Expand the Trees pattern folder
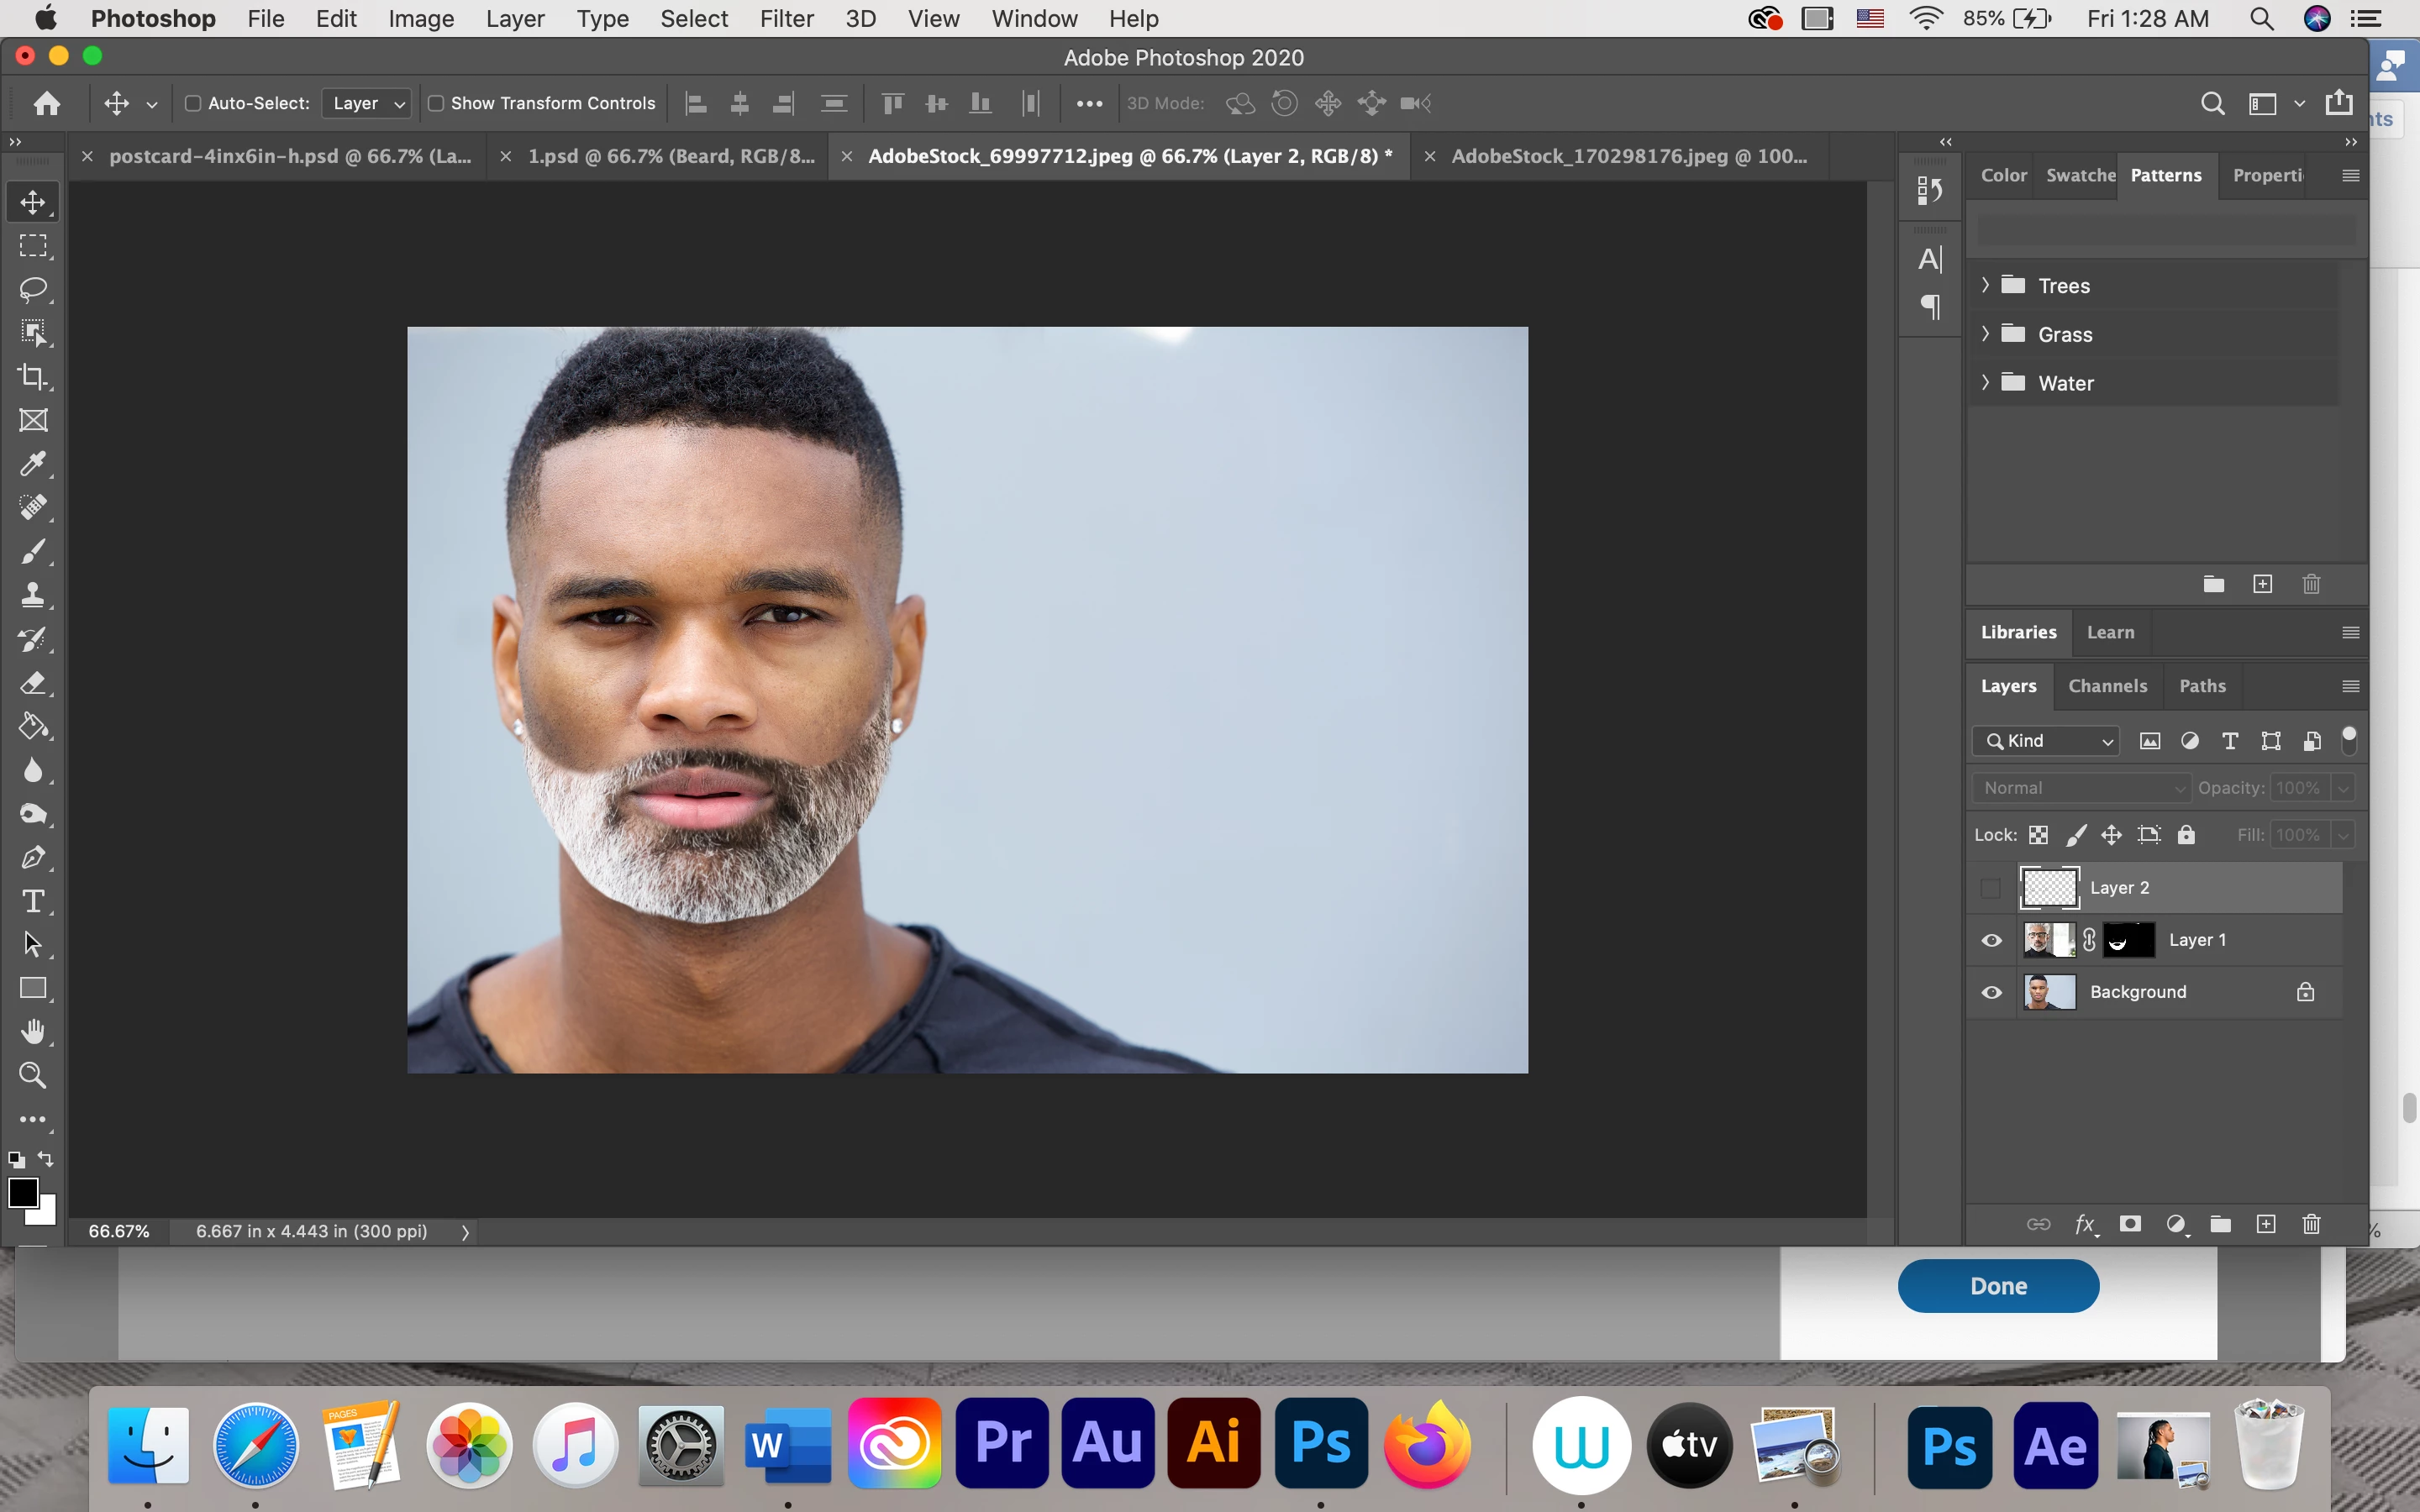 coord(1985,285)
